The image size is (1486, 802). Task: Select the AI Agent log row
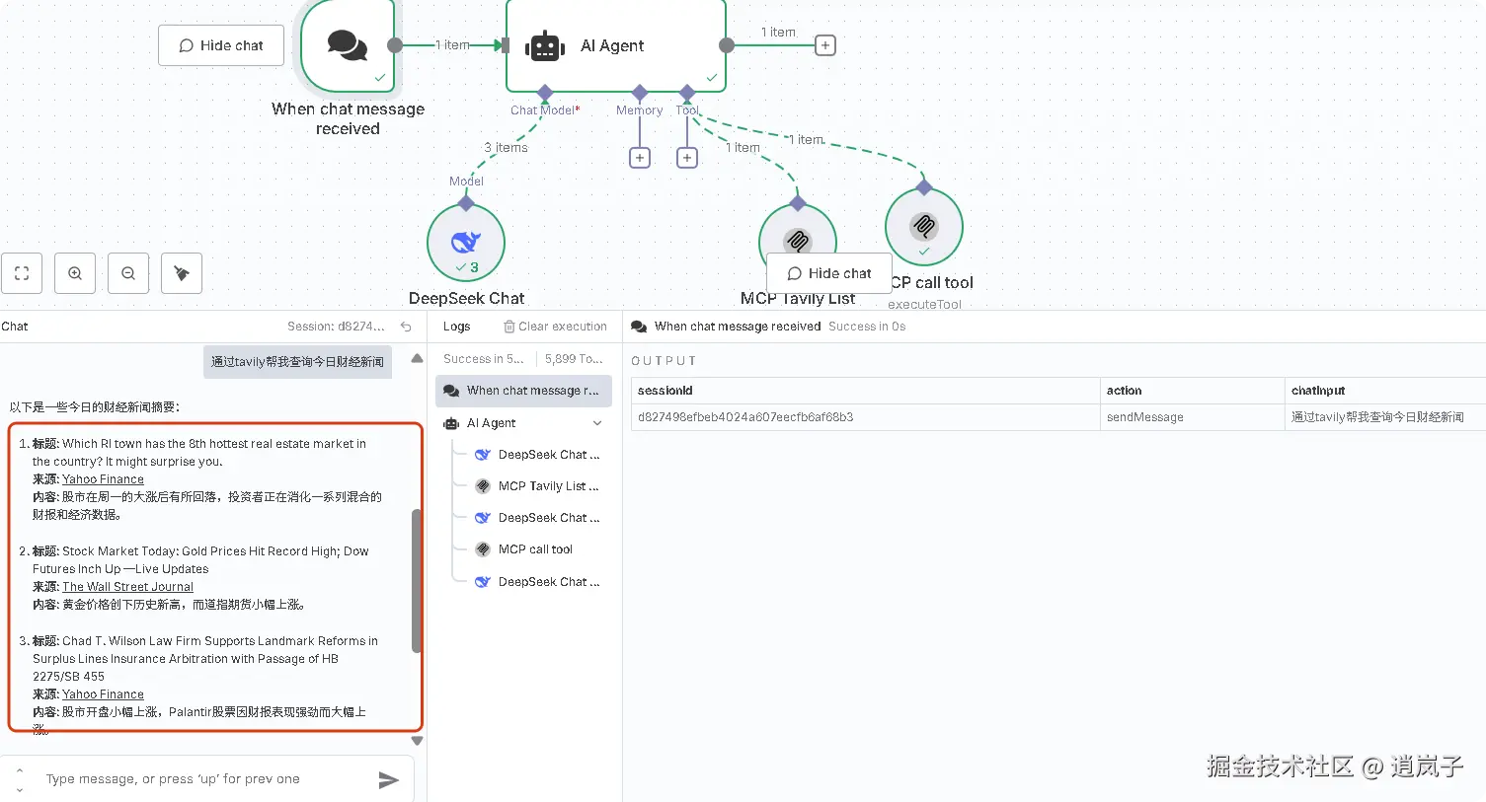point(523,423)
